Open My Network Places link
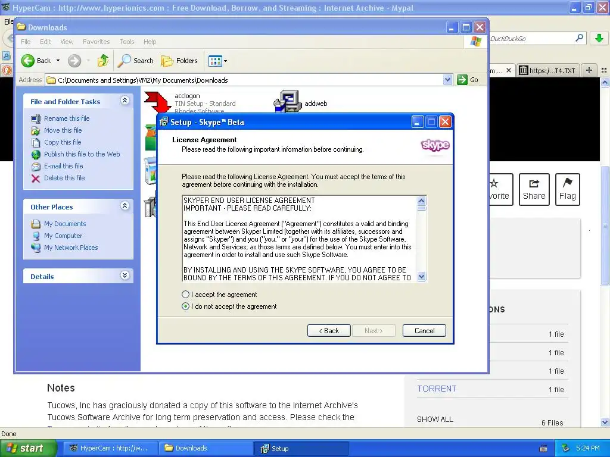The image size is (610, 457). [71, 248]
